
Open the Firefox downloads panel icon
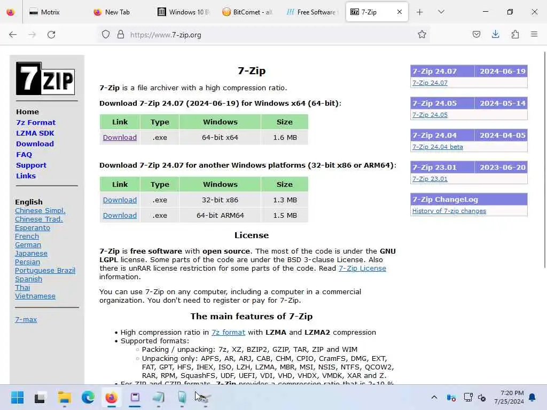click(x=495, y=34)
